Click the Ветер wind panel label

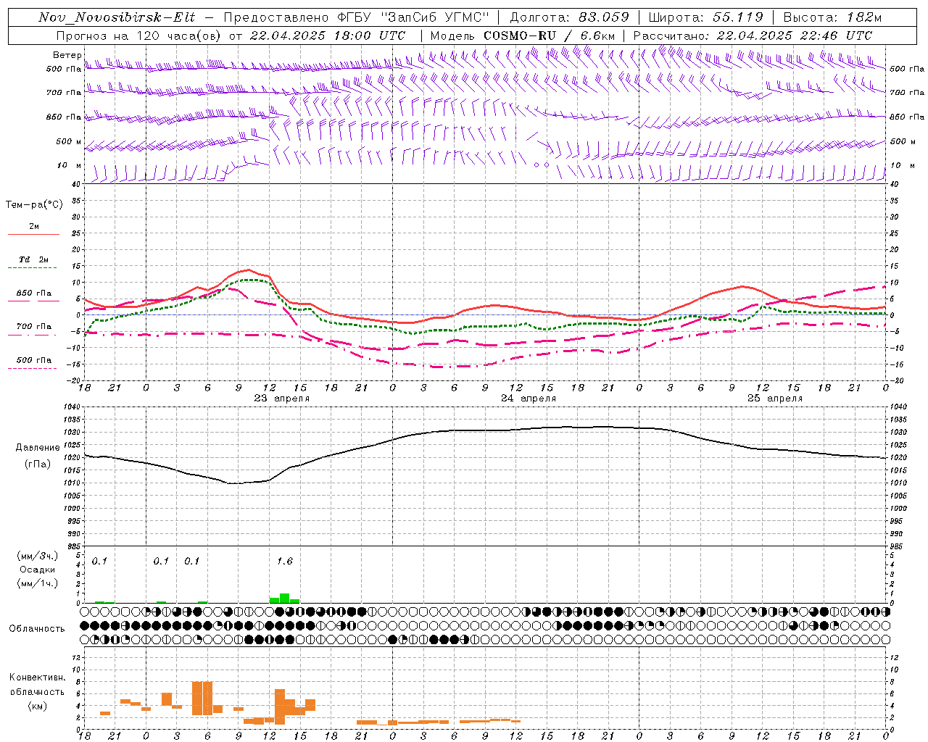click(x=67, y=55)
